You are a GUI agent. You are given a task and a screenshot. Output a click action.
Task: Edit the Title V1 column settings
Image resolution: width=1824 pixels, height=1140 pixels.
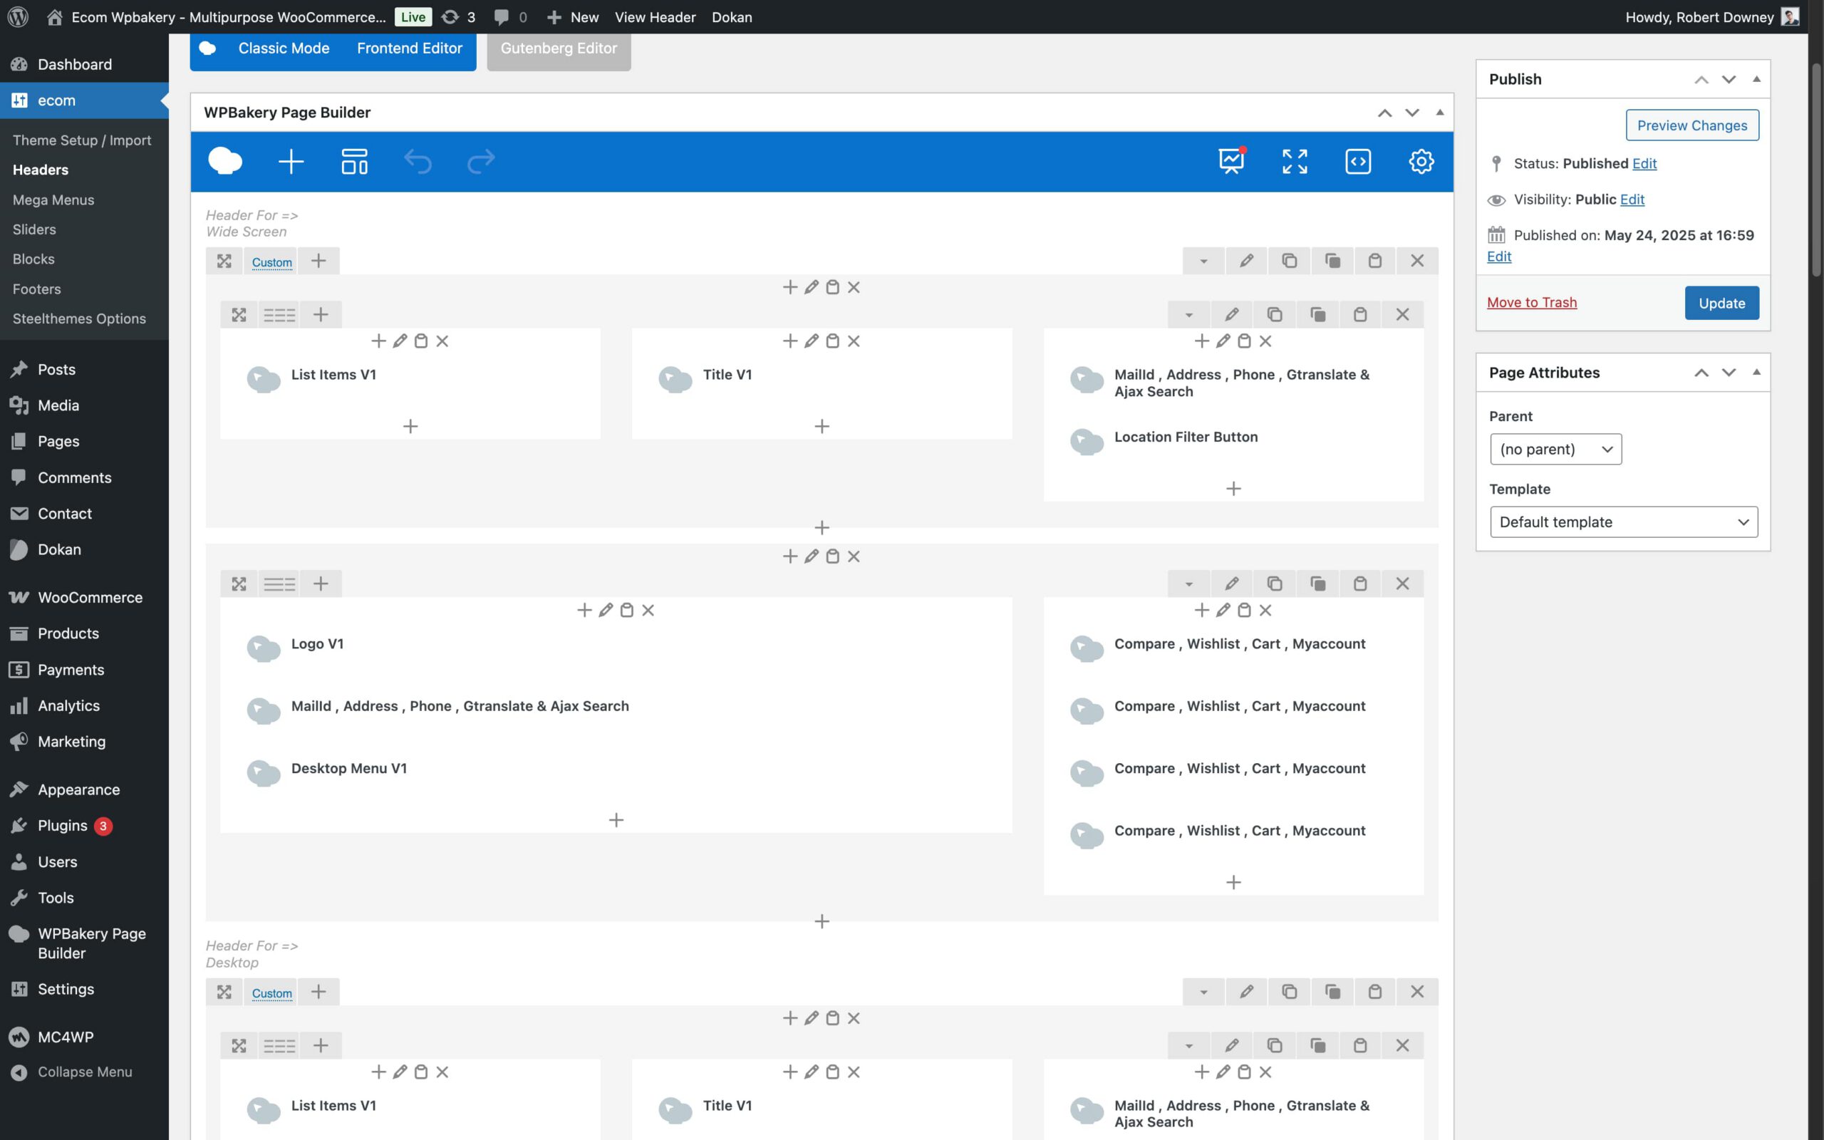point(811,341)
